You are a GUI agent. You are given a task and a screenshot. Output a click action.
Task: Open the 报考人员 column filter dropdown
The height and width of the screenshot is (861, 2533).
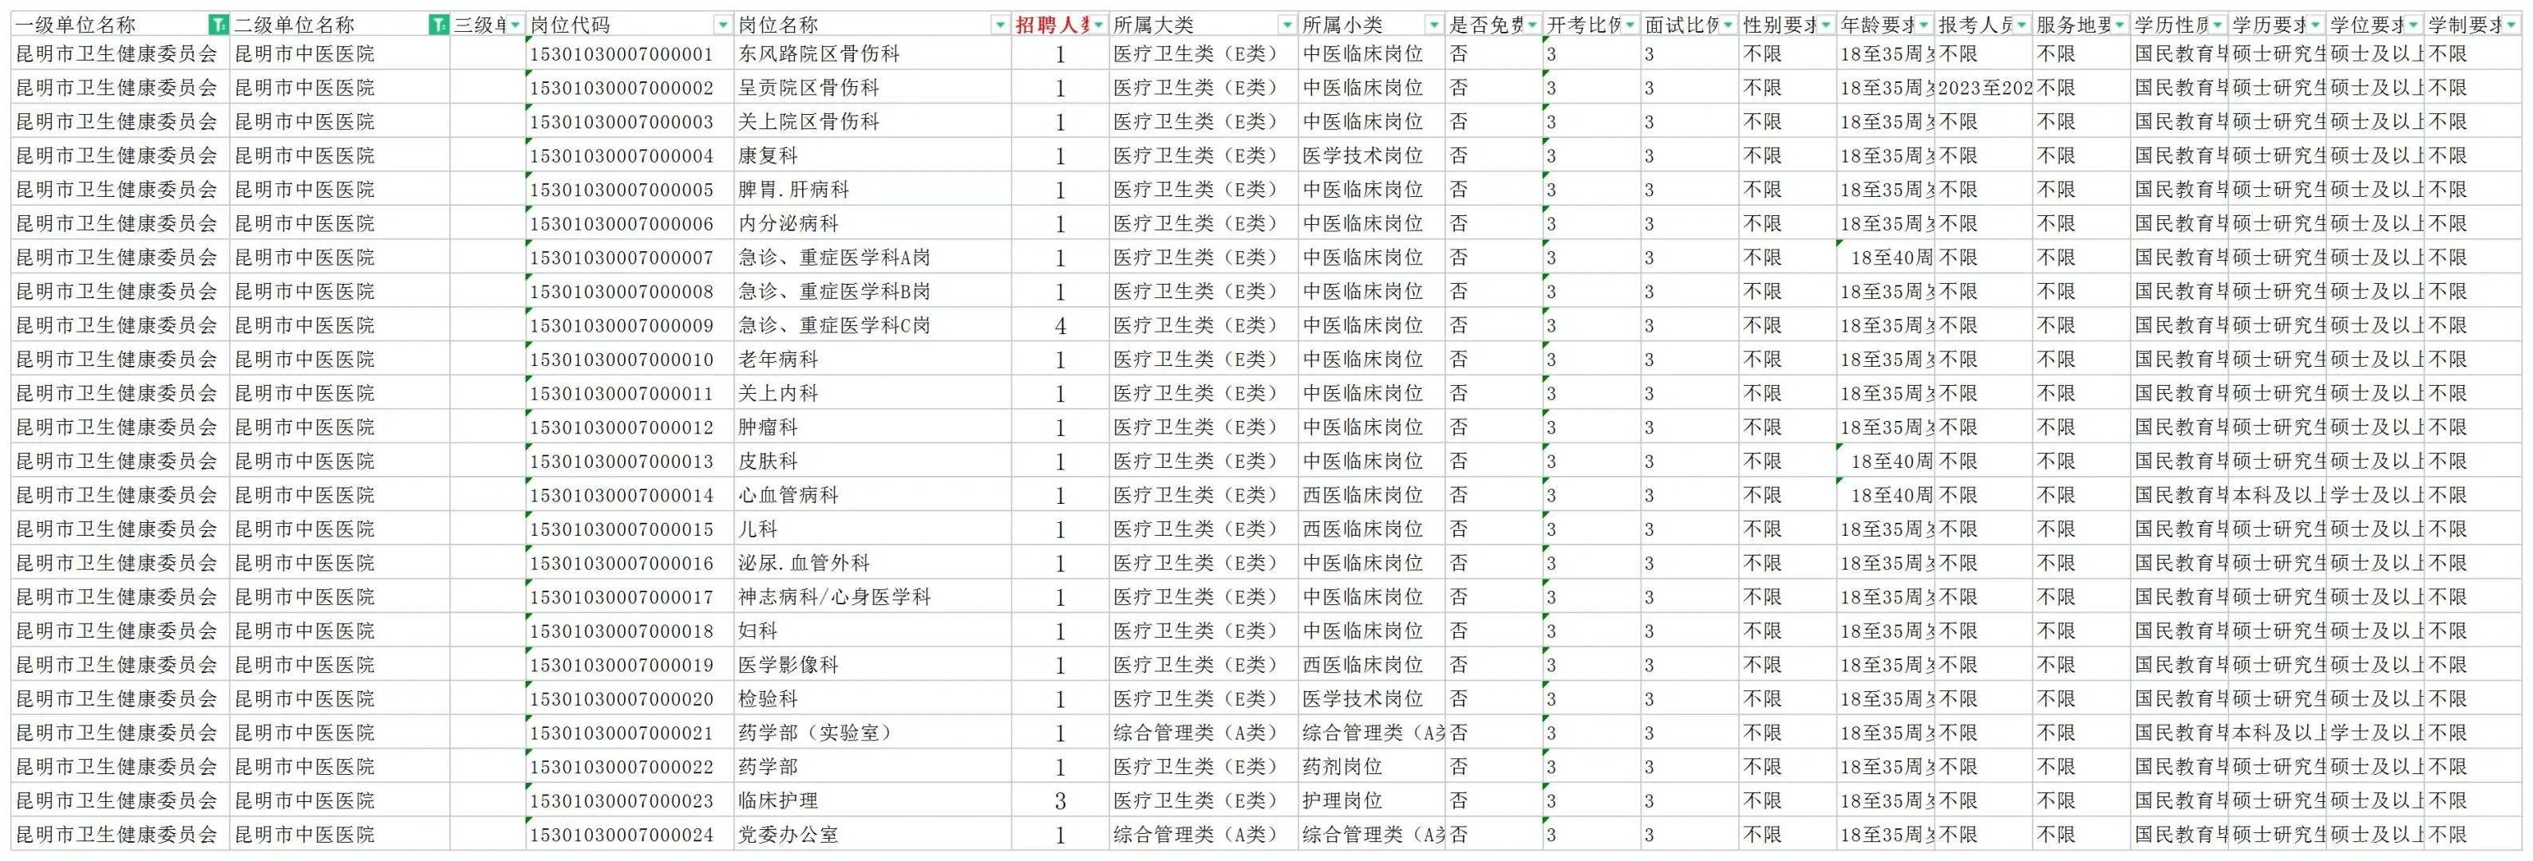point(2021,25)
